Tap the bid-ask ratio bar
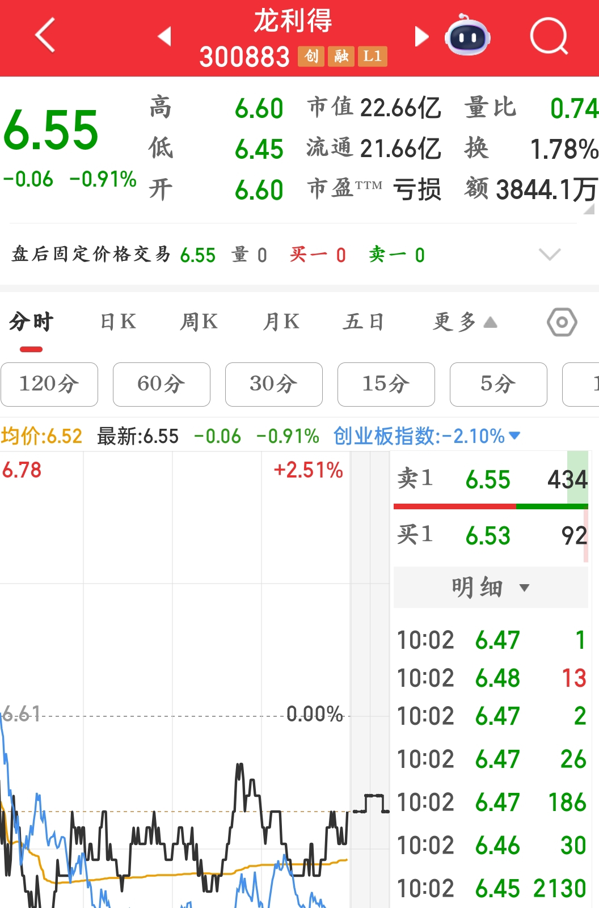Image resolution: width=599 pixels, height=908 pixels. point(491,506)
